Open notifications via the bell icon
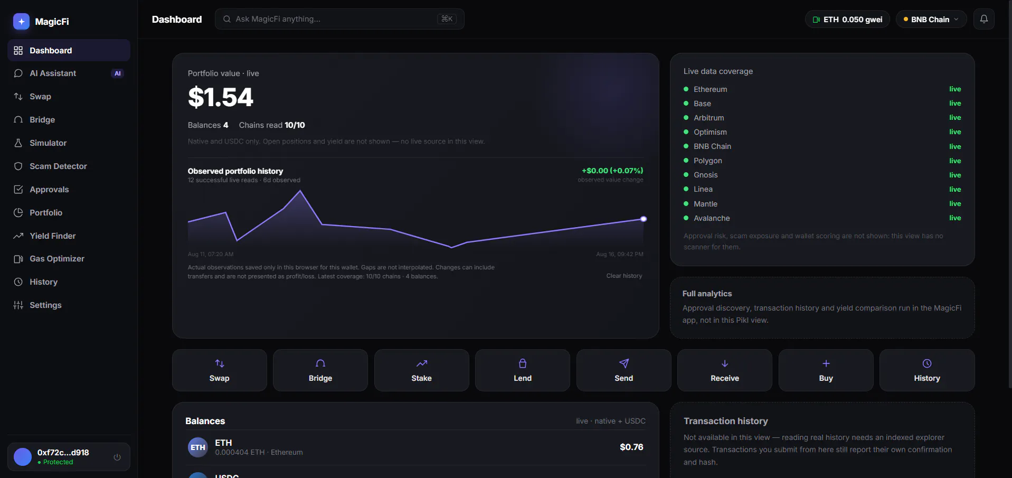This screenshot has width=1012, height=478. click(984, 19)
